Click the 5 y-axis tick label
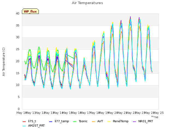175x131 pixels. click(x=19, y=97)
